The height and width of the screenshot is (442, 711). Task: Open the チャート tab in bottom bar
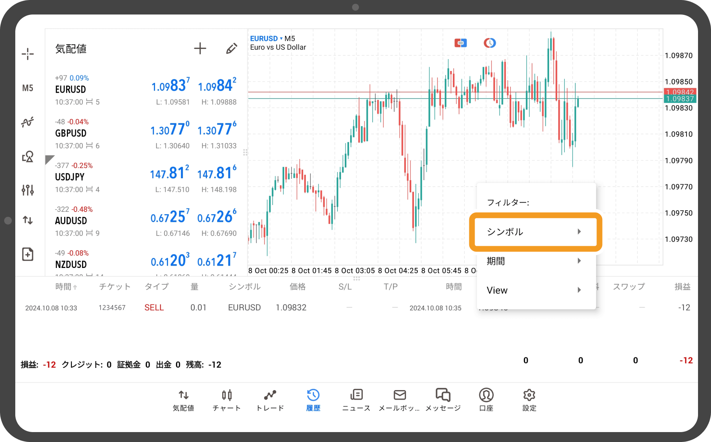[227, 400]
